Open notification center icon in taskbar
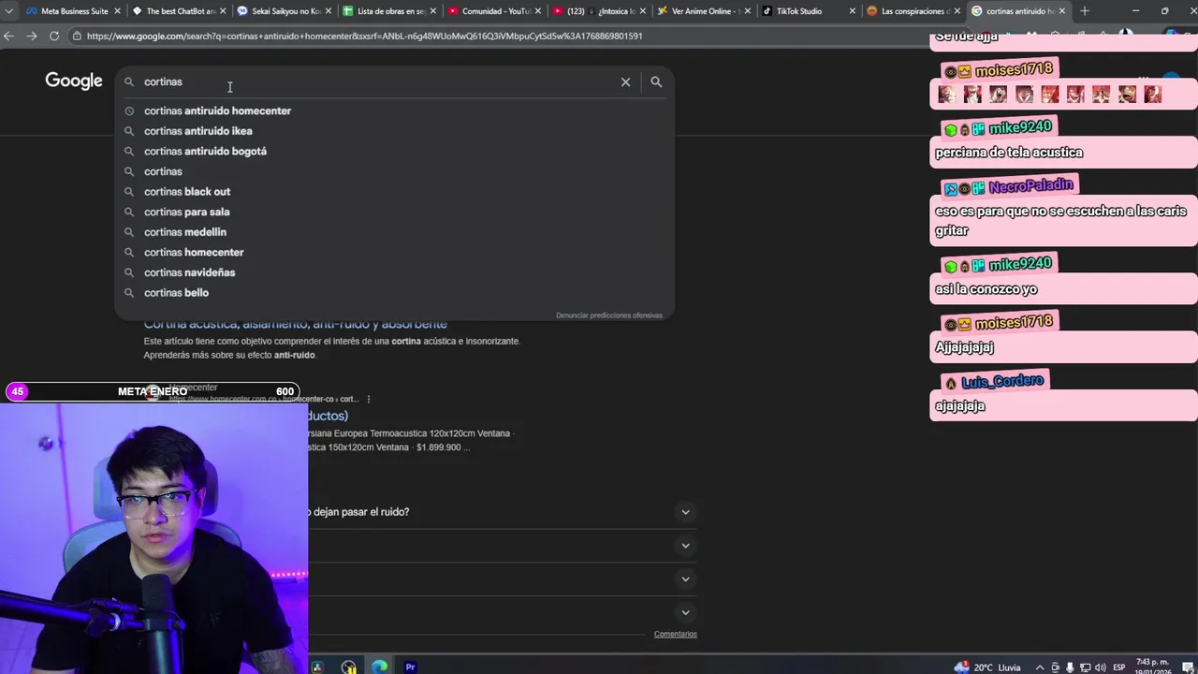The image size is (1198, 674). point(1187,667)
